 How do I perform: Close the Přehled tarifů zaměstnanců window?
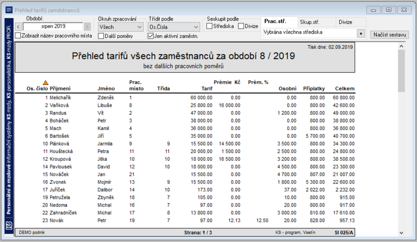coord(404,10)
